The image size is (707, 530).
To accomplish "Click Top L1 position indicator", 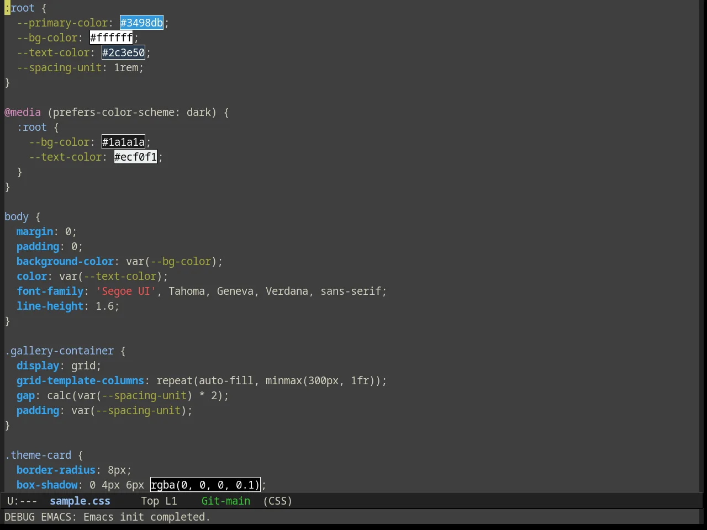I will [x=159, y=501].
